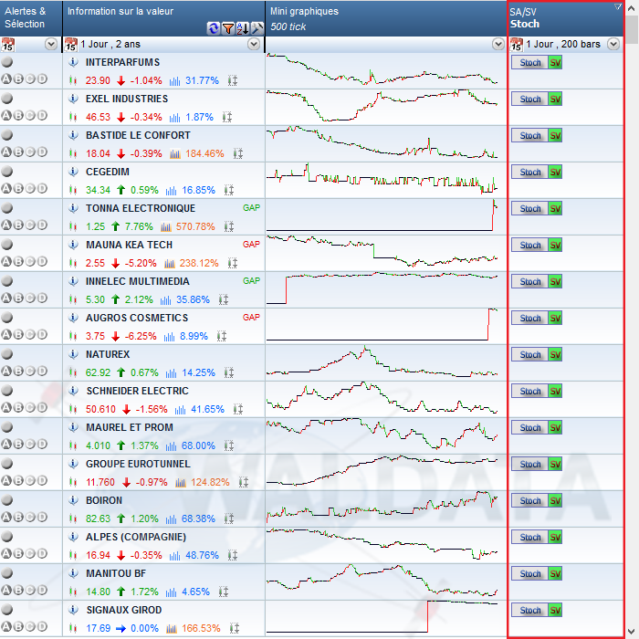639x639 pixels.
Task: Open the MAUREL ET PROM mini chart
Action: (x=382, y=435)
